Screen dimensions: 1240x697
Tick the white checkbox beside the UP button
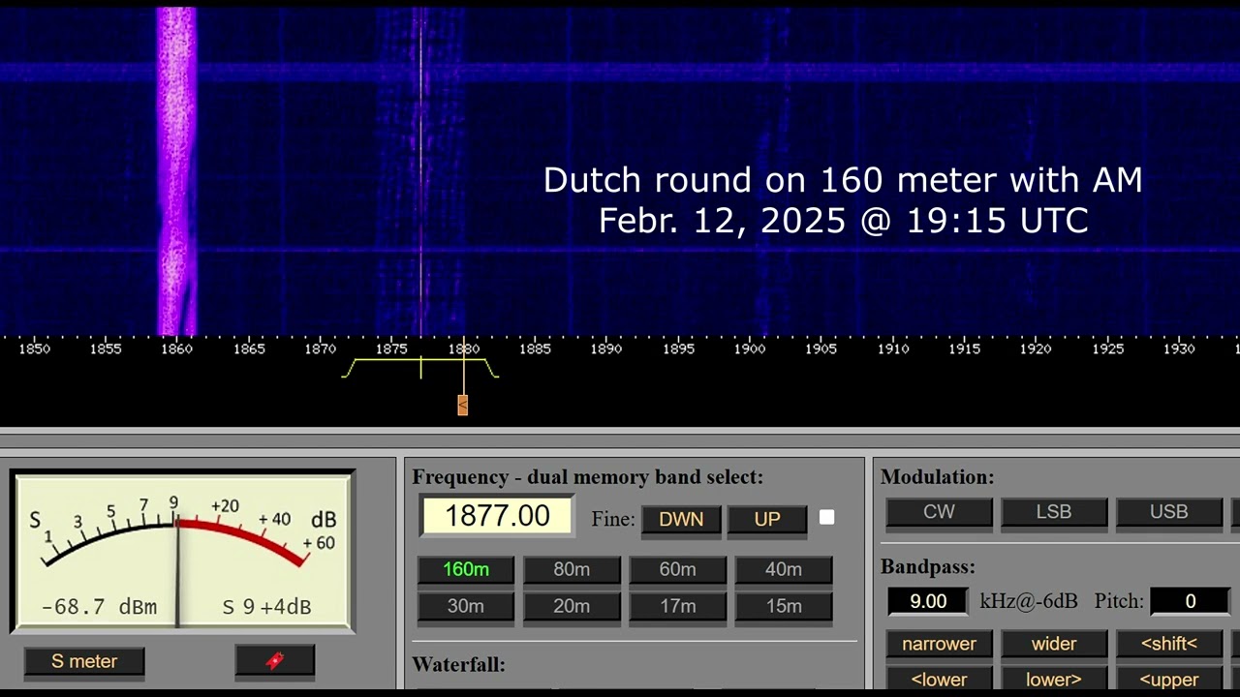click(x=826, y=518)
